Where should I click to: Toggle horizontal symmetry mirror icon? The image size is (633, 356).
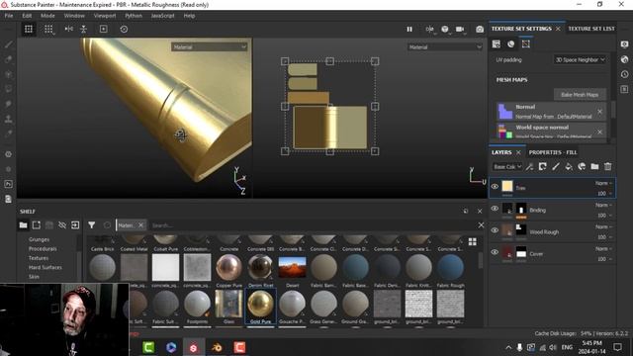coord(68,29)
